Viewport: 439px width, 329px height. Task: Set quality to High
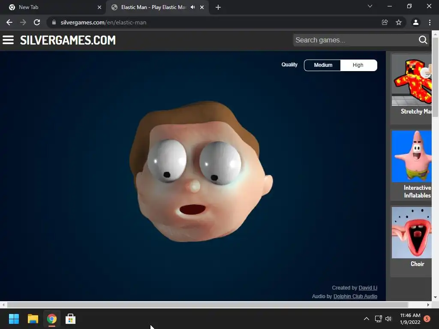tap(358, 65)
